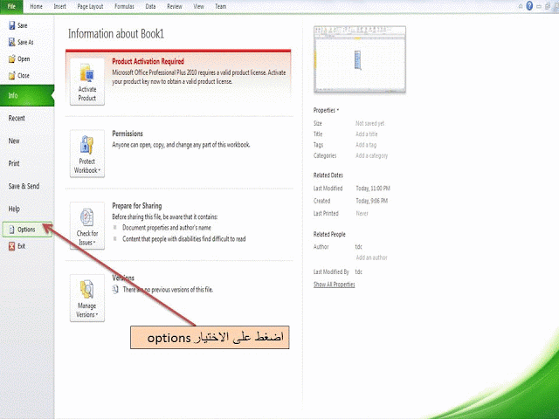Click the Add a category field
Viewport: 559px width, 419px height.
(371, 155)
